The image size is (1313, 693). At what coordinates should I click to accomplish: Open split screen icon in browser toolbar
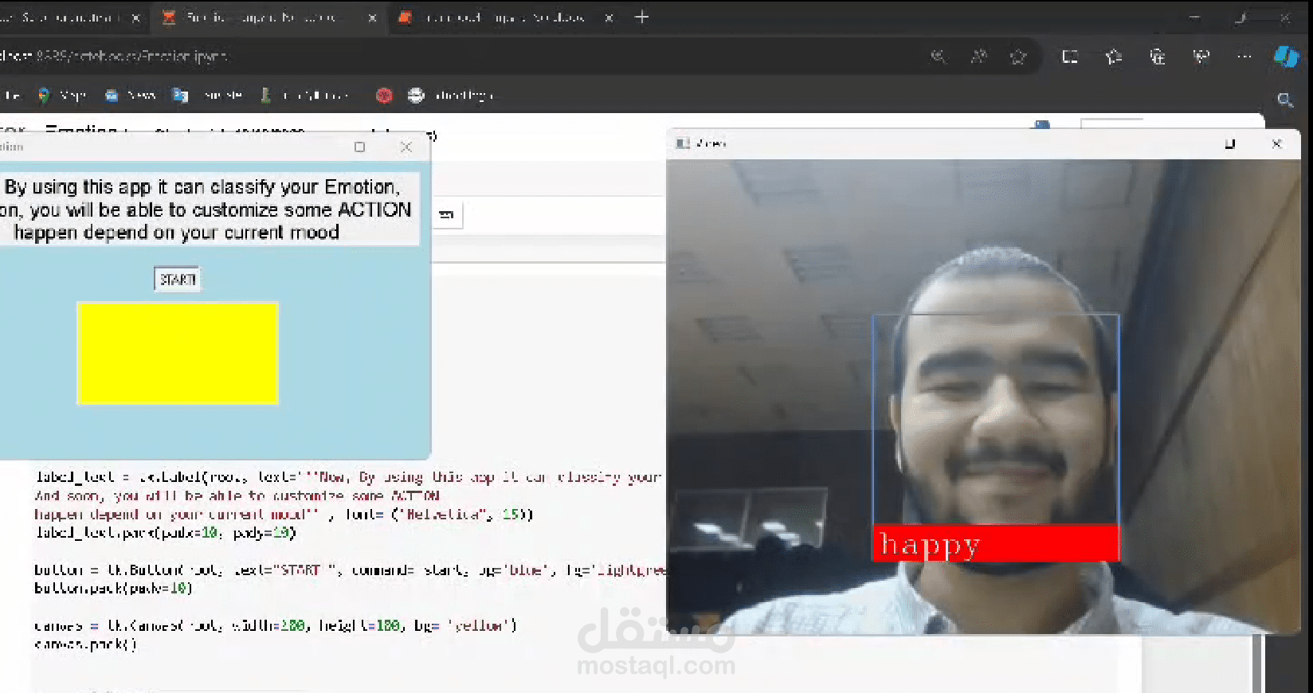coord(1070,57)
